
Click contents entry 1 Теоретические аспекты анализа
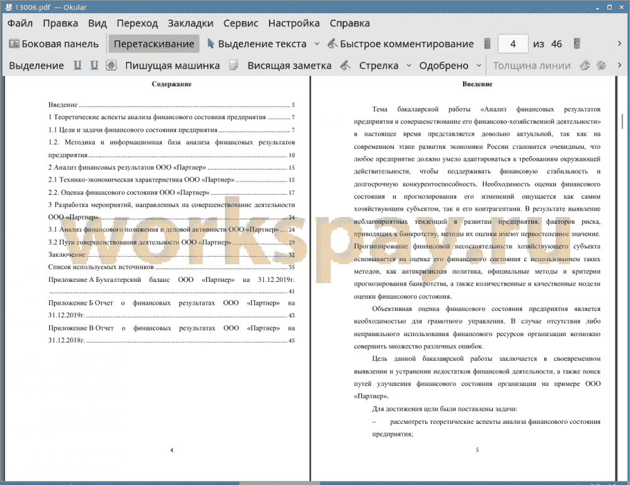tap(171, 117)
